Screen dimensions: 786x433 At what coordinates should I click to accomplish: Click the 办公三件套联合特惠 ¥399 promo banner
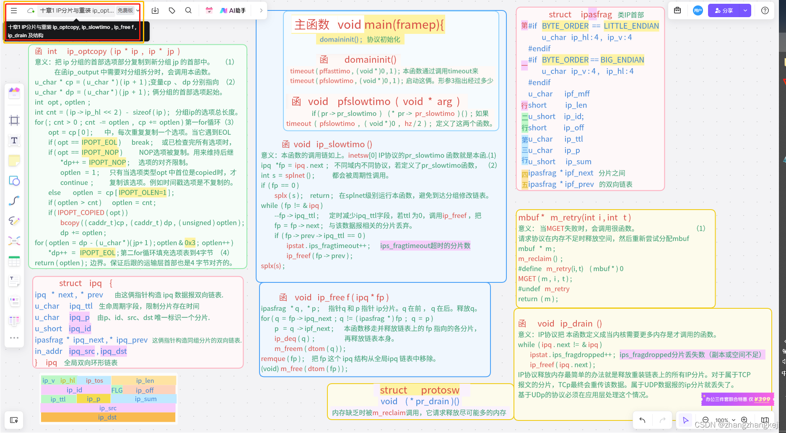737,399
